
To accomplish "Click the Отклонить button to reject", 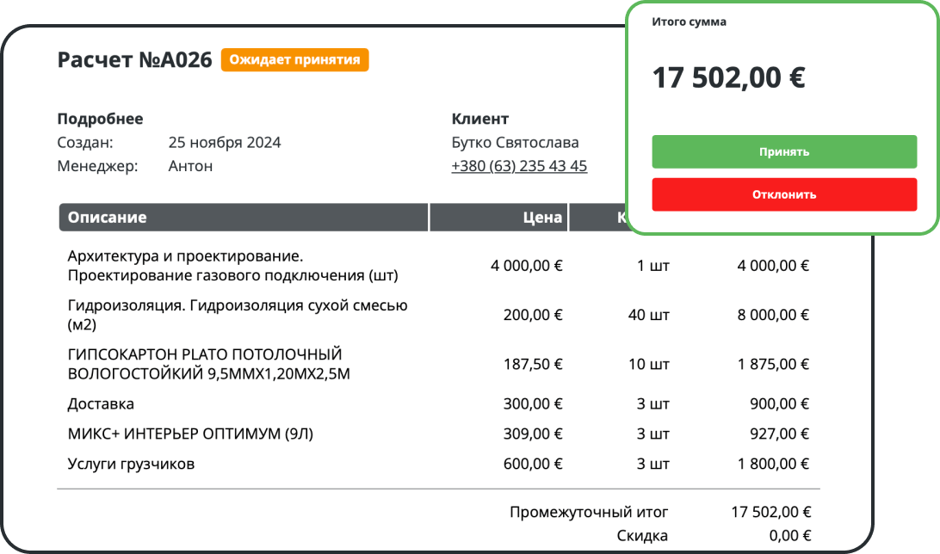I will click(x=784, y=194).
